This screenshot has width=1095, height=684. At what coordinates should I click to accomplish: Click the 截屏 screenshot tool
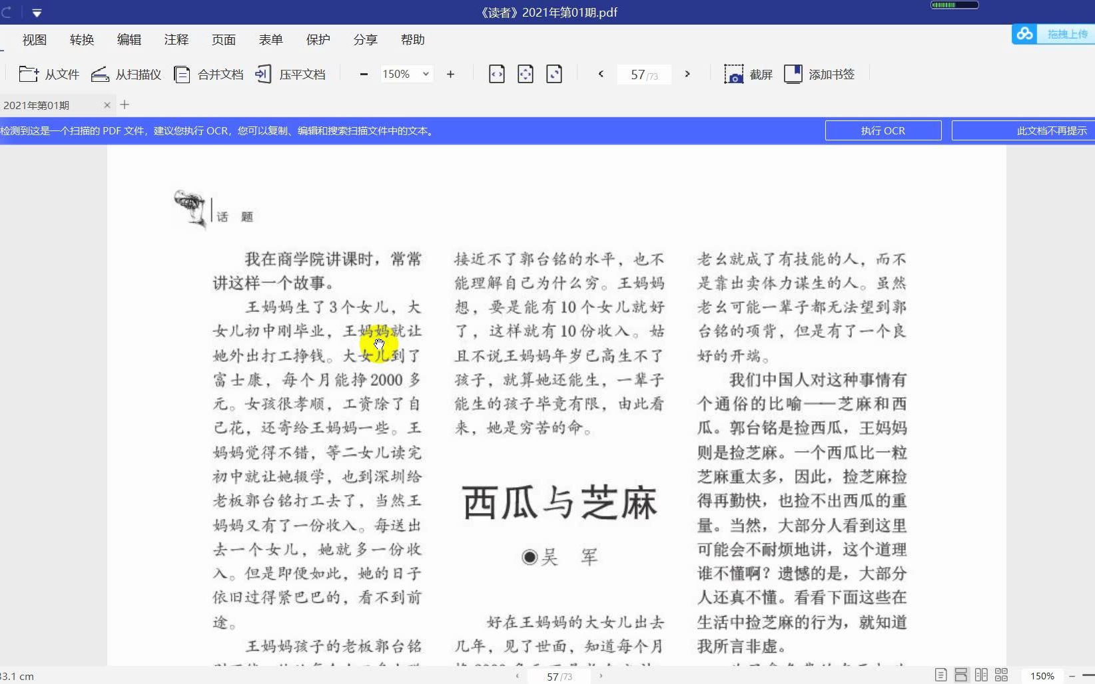coord(748,74)
